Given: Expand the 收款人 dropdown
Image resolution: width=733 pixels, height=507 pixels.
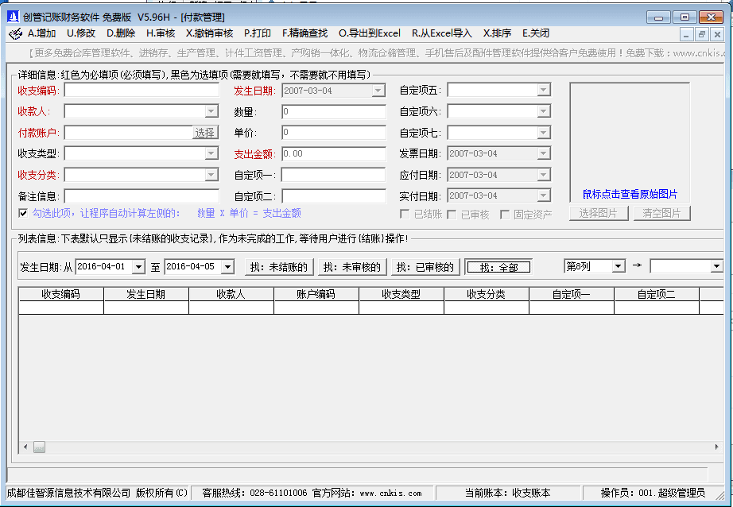Looking at the screenshot, I should coord(211,111).
